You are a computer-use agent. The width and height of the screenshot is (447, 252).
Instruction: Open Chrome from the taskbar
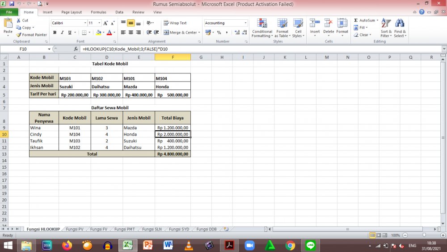(290, 245)
